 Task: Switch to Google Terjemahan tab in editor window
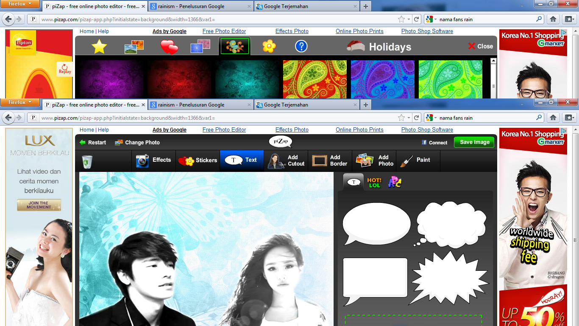tap(306, 105)
